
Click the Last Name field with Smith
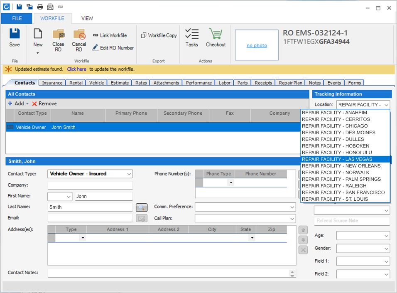tap(90, 207)
